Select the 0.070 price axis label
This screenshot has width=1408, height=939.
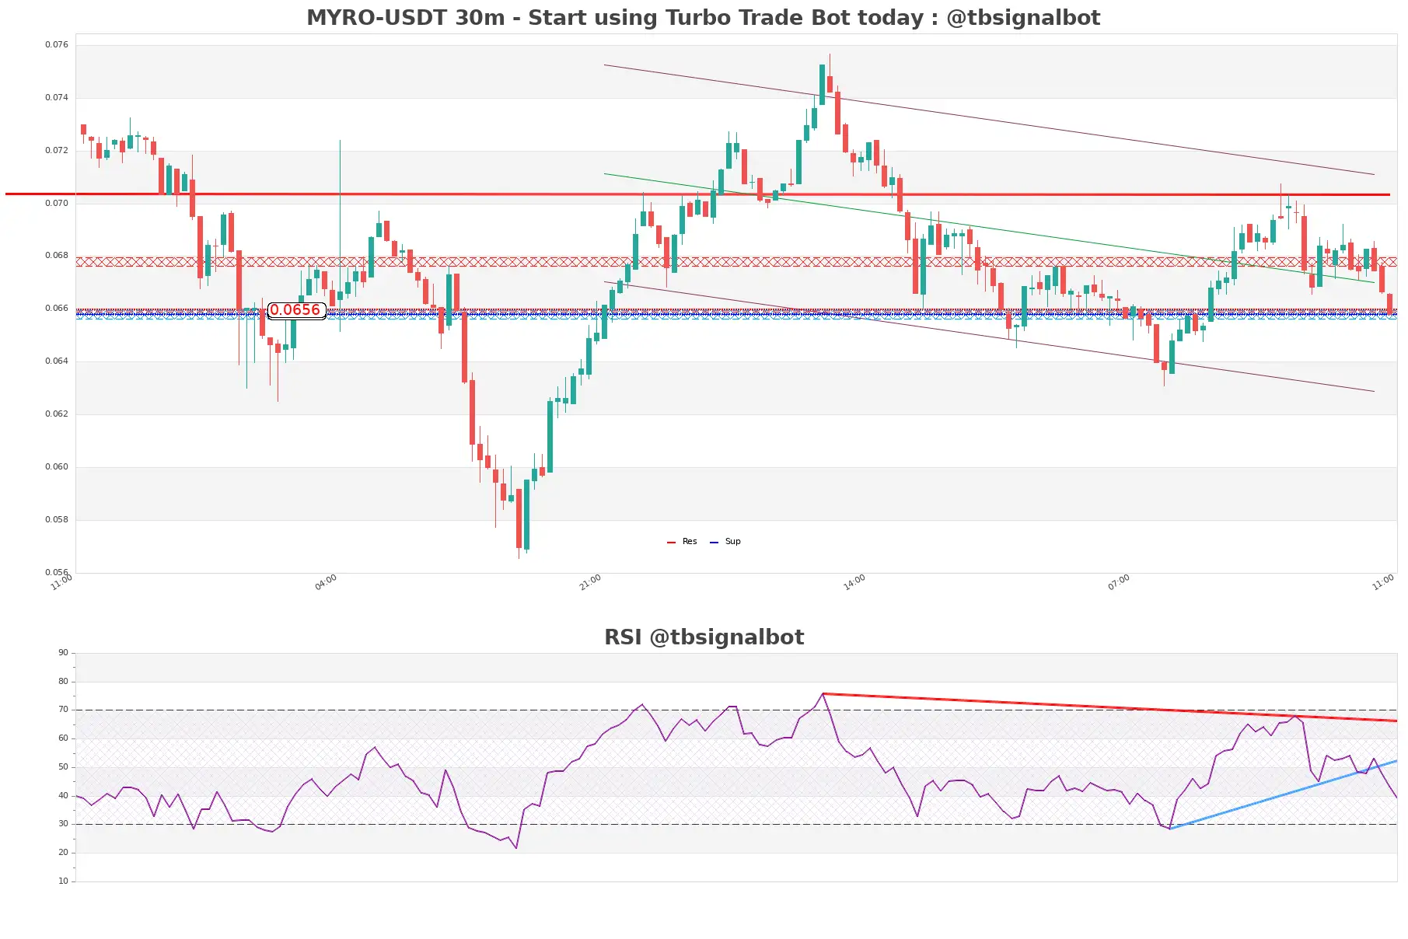point(57,204)
